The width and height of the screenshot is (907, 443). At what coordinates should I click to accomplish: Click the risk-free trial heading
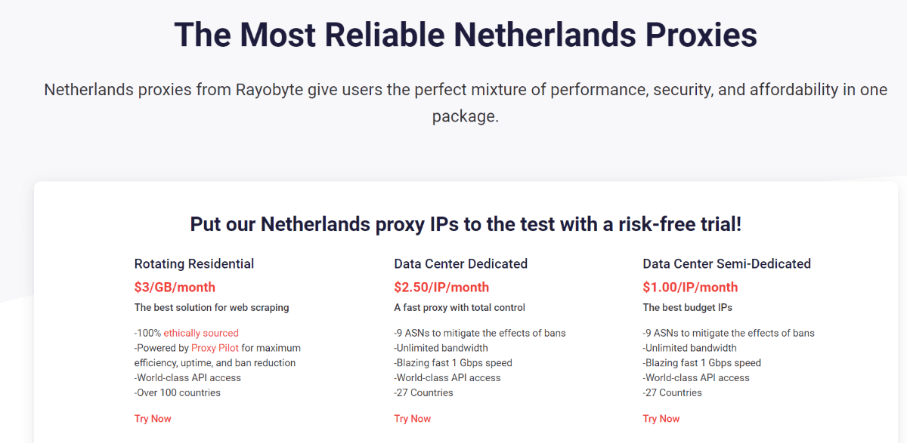point(466,224)
